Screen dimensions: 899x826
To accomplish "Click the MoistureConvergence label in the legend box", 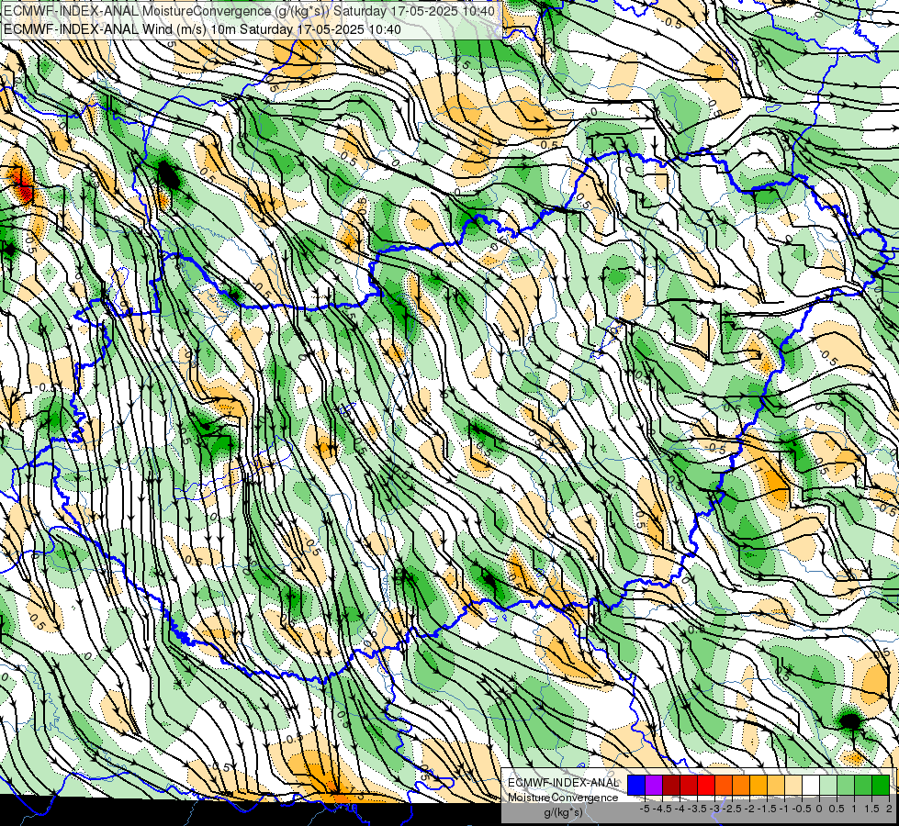I will (563, 798).
